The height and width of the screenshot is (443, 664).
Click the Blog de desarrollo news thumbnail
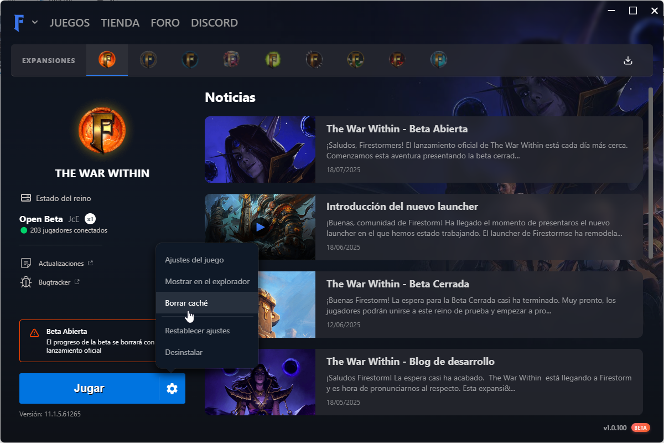click(260, 382)
